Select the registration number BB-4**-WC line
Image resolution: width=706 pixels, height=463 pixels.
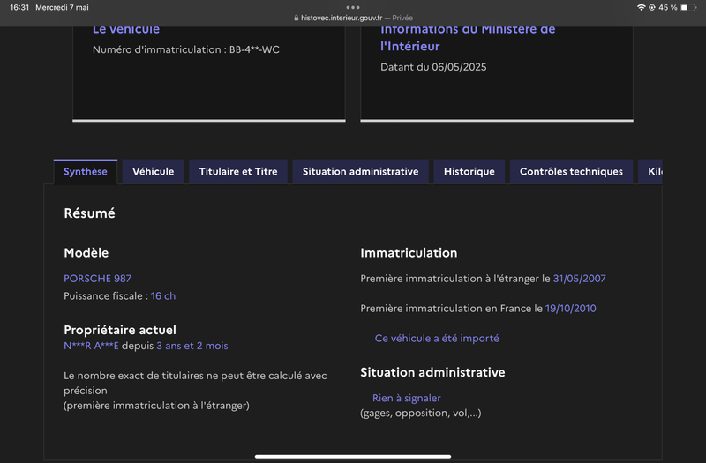pos(186,49)
